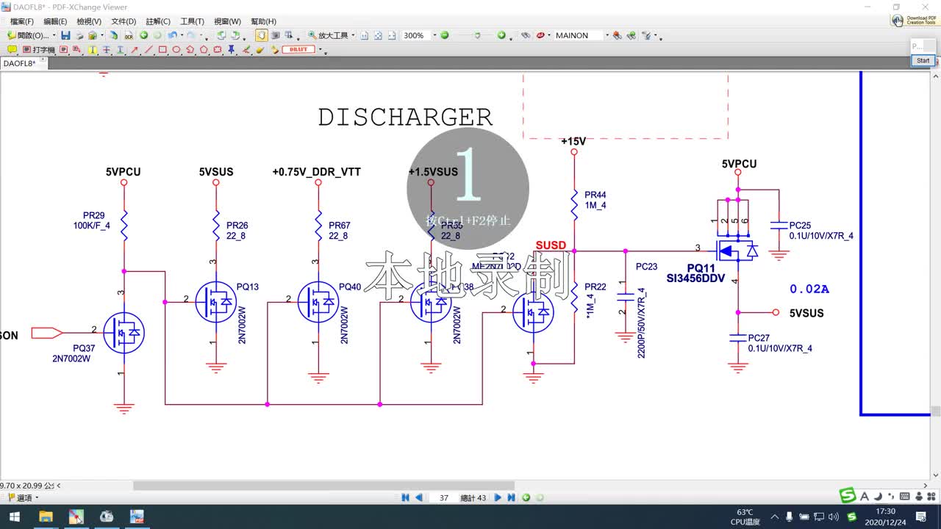Go to the next page
Image resolution: width=941 pixels, height=529 pixels.
point(498,497)
